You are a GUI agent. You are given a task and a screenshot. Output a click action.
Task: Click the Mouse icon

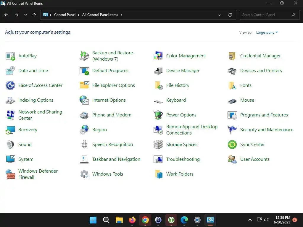[232, 101]
